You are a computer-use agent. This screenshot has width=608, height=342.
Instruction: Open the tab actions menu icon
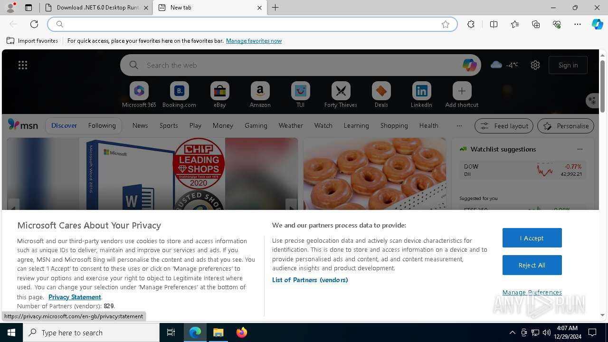click(x=28, y=8)
